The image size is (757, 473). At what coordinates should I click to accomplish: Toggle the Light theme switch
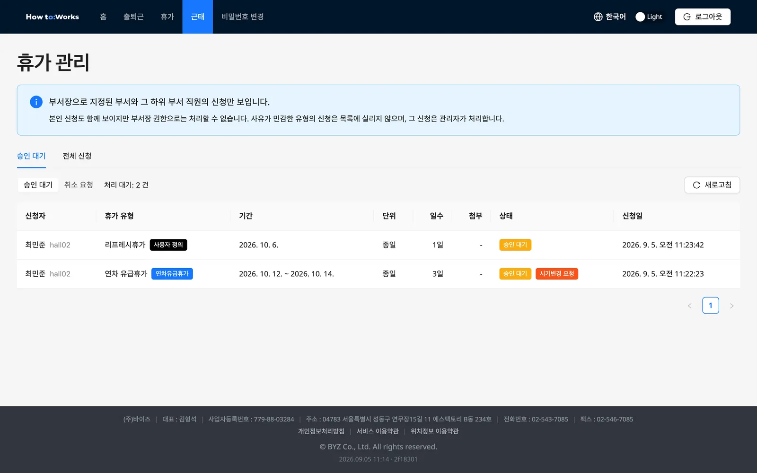(649, 17)
